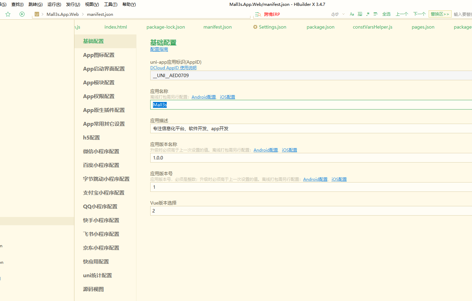The image size is (472, 301).
Task: Open the 视图(V) menu
Action: coord(92,4)
